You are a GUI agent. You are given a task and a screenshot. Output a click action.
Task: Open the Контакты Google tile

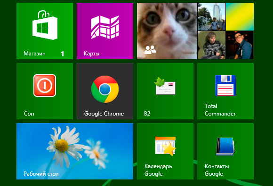coord(225,151)
